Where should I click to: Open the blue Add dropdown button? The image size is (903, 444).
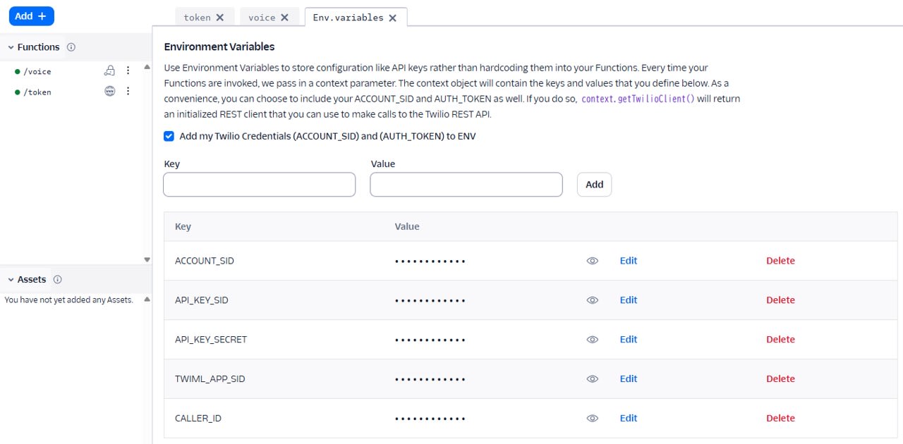coord(31,16)
